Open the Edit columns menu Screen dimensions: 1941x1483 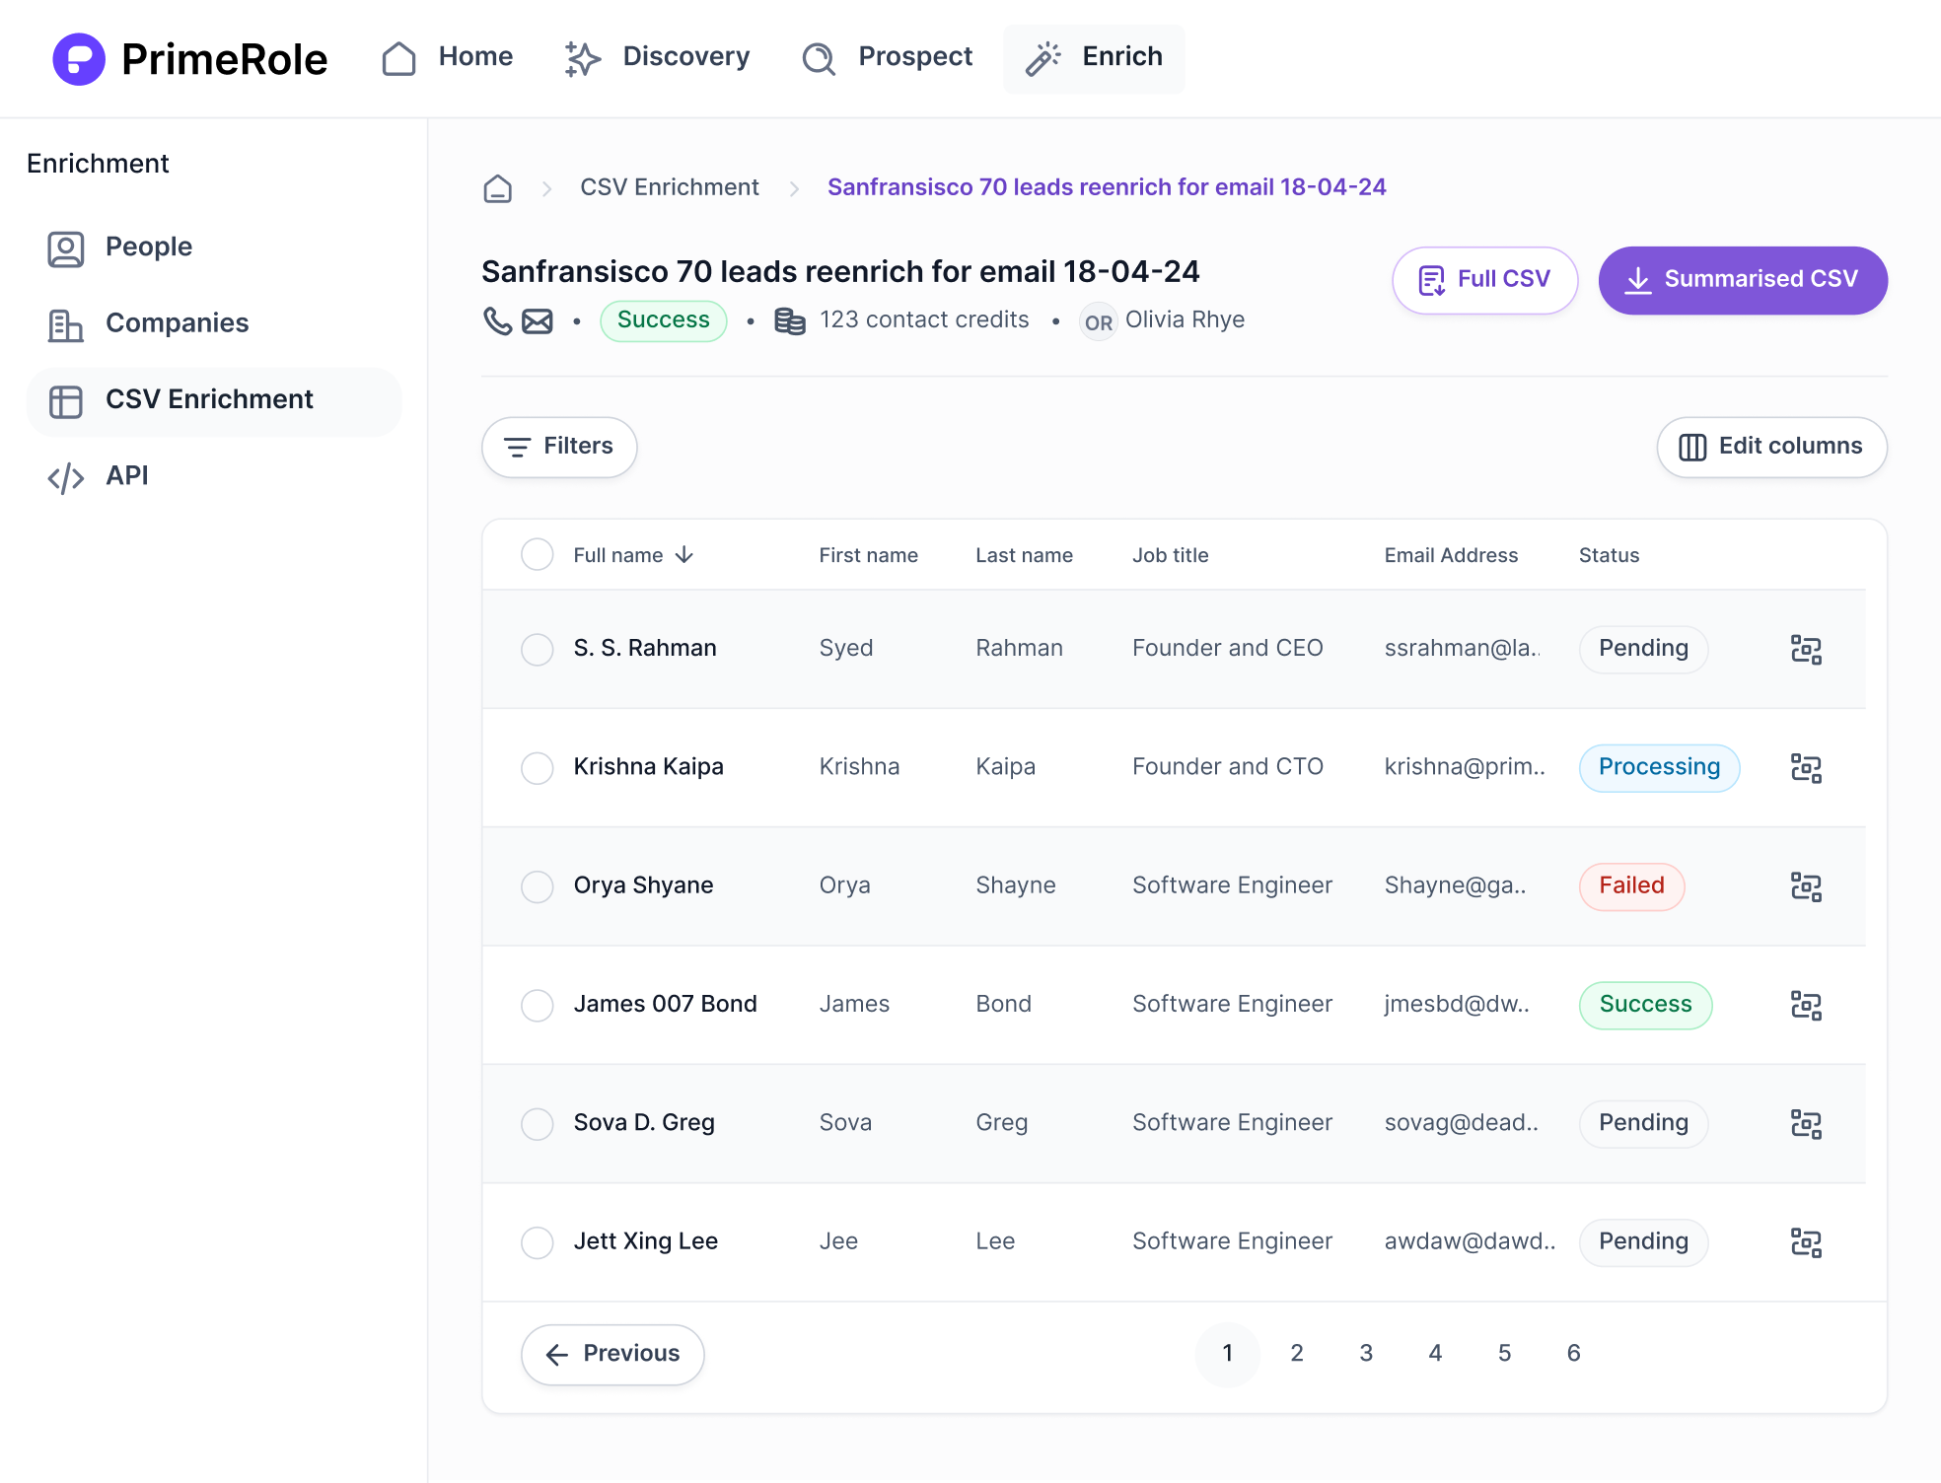(x=1770, y=447)
